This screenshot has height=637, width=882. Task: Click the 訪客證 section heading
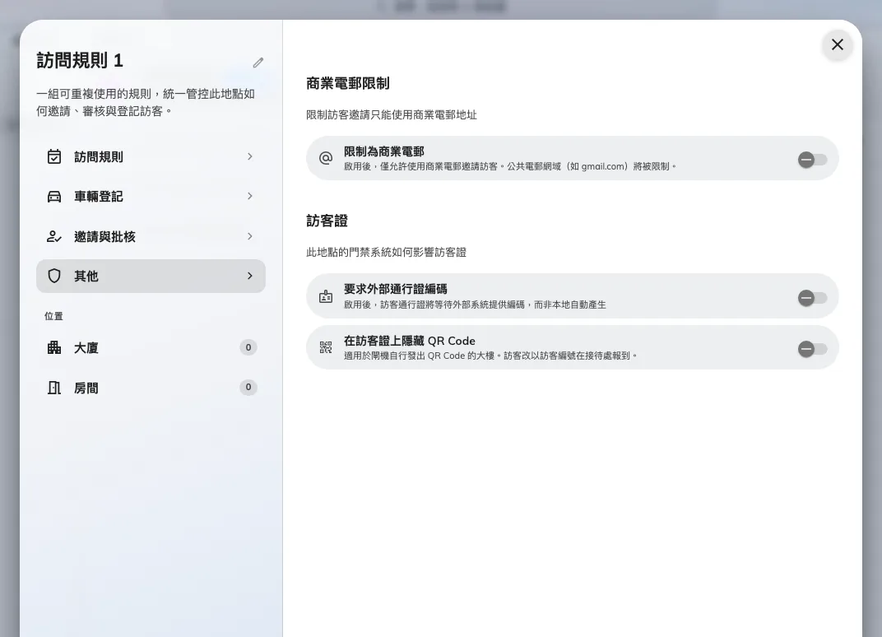click(327, 221)
